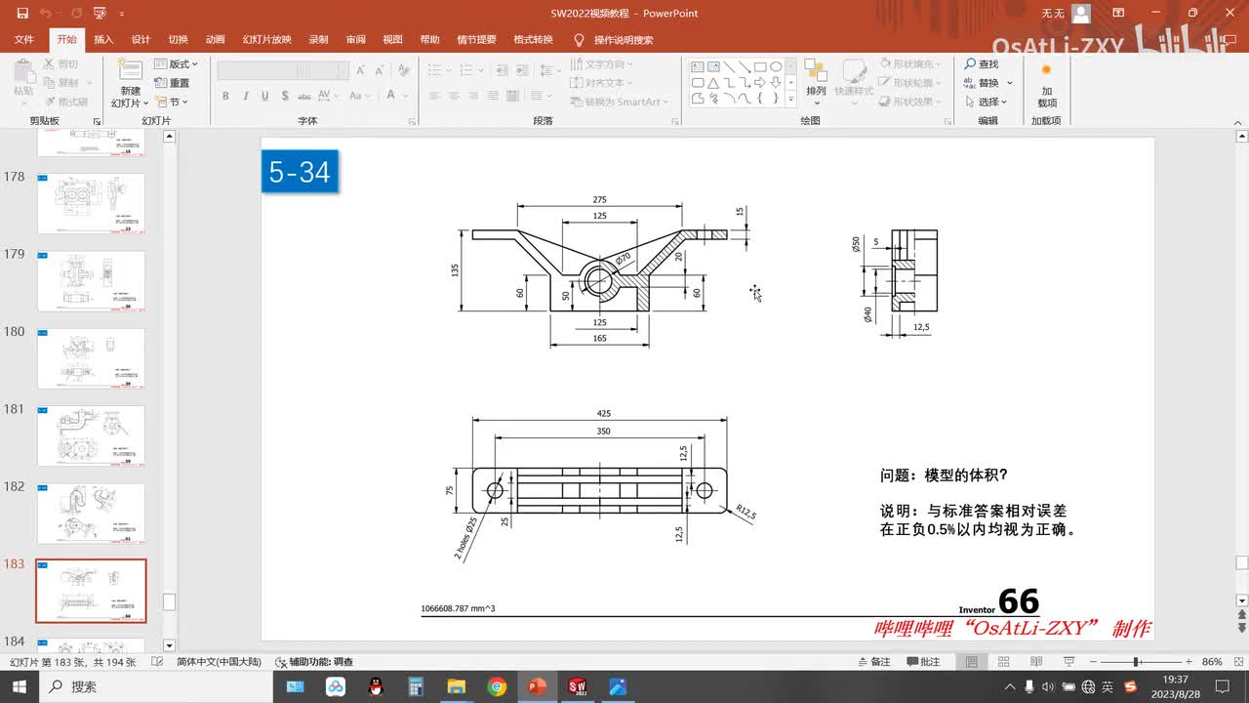Viewport: 1249px width, 703px height.
Task: Select the triangle shape in gallery
Action: tap(713, 83)
